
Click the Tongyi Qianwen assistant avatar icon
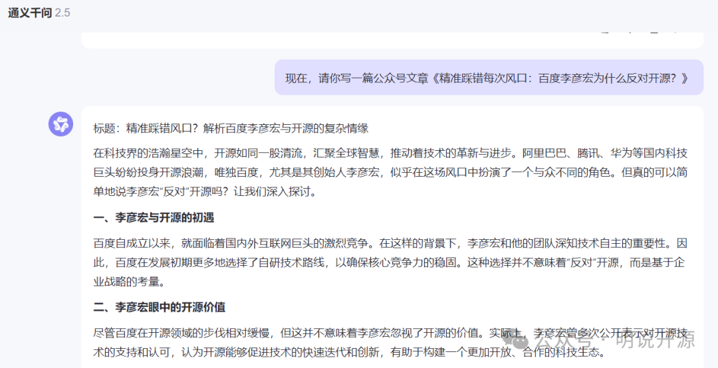tap(61, 124)
